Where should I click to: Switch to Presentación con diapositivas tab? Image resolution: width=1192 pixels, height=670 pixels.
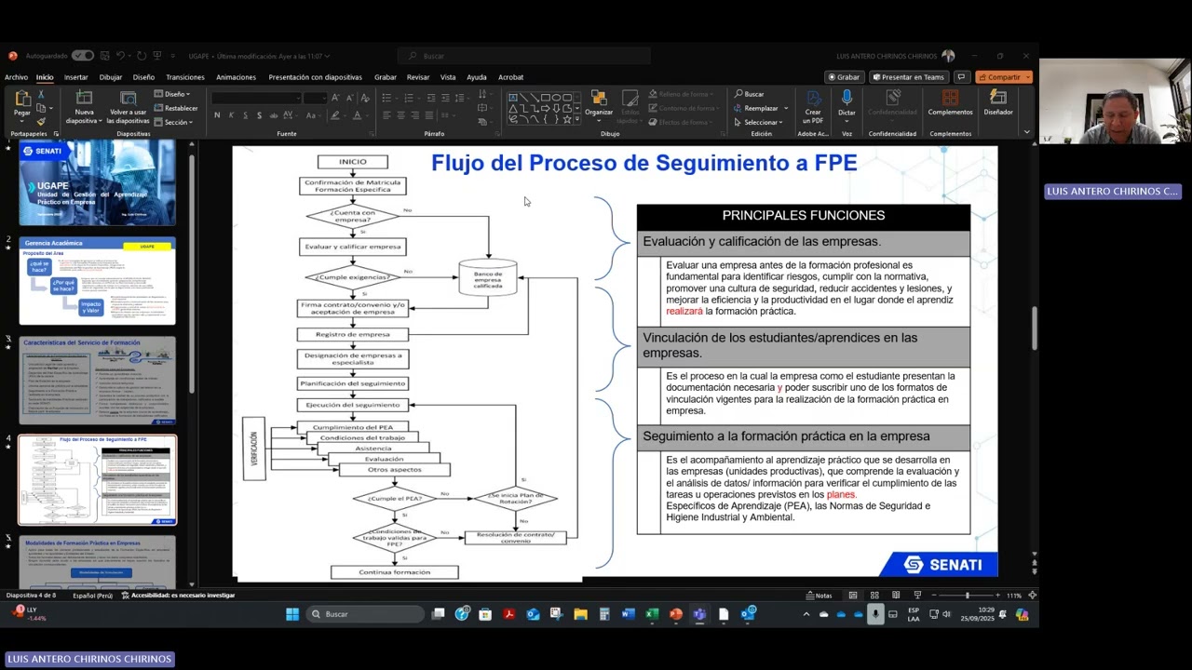(x=316, y=77)
